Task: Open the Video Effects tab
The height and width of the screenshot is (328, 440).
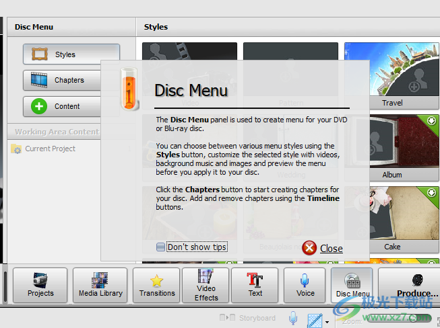Action: (x=206, y=285)
